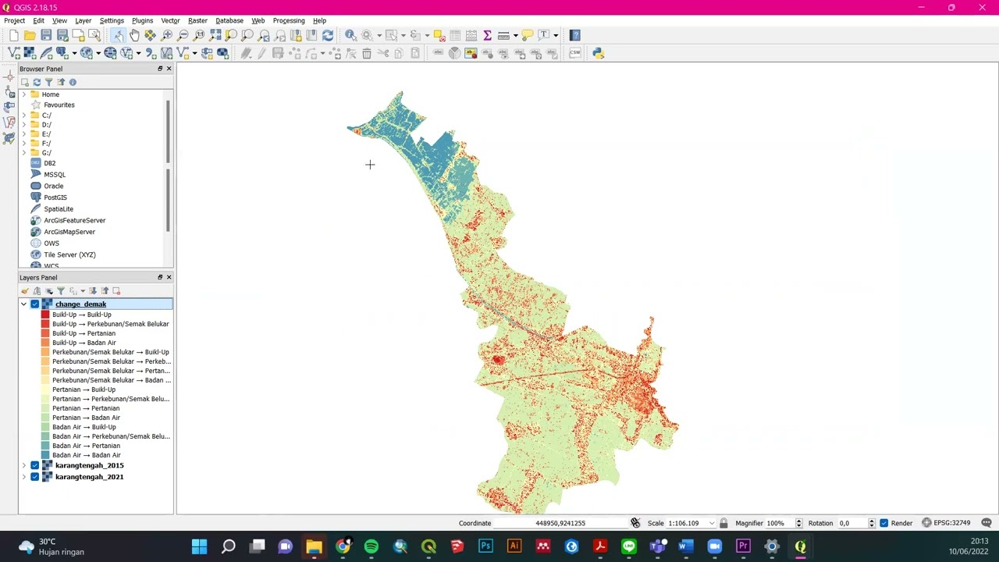
Task: Open the Processing menu
Action: [289, 20]
